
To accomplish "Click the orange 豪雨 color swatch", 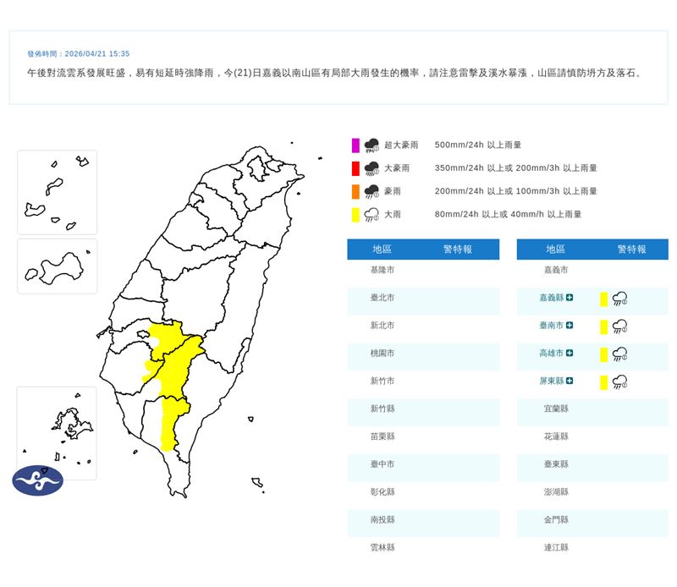I will click(x=356, y=191).
